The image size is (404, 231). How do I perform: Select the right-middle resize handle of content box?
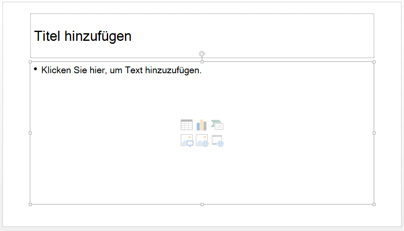pos(374,133)
